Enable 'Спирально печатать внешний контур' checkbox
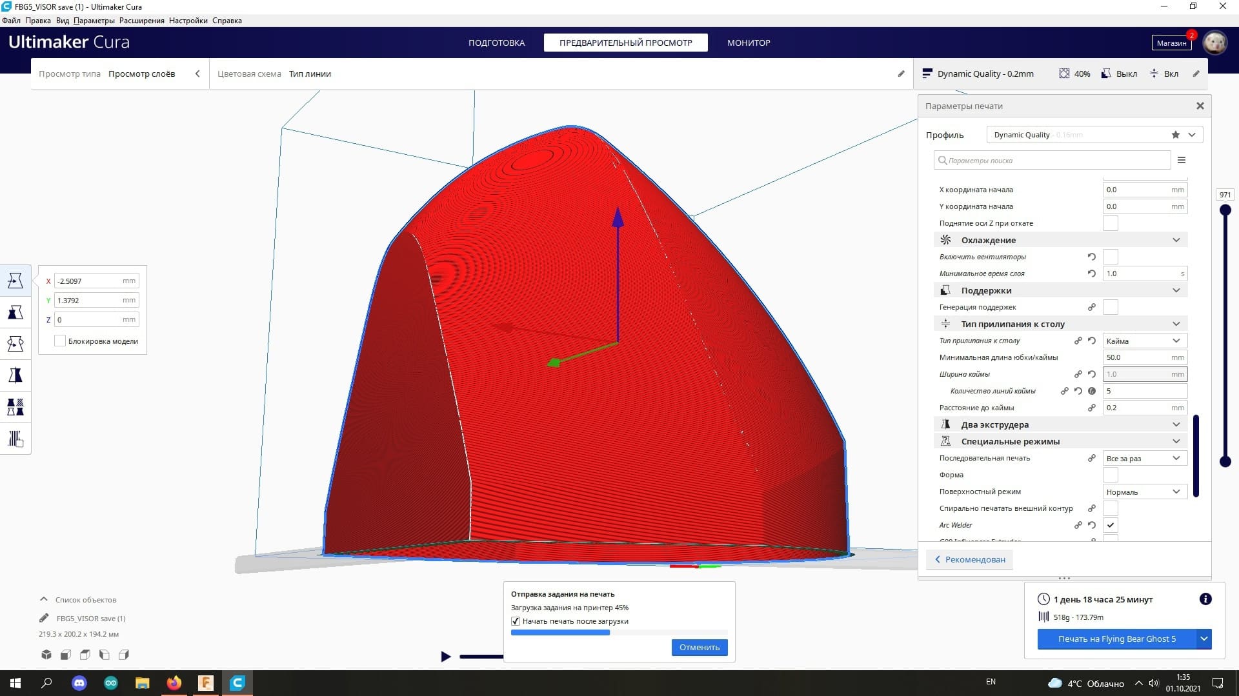Viewport: 1239px width, 696px height. [1111, 508]
